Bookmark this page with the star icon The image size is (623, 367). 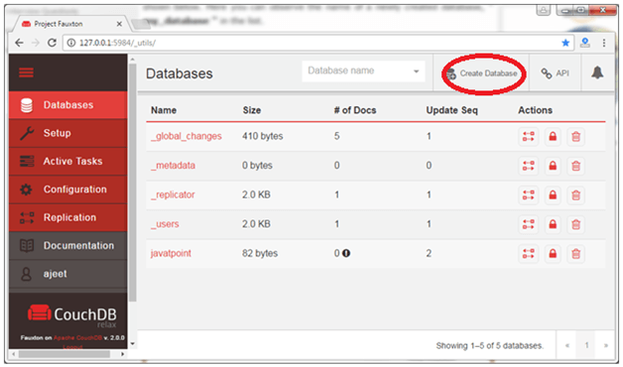(x=565, y=43)
